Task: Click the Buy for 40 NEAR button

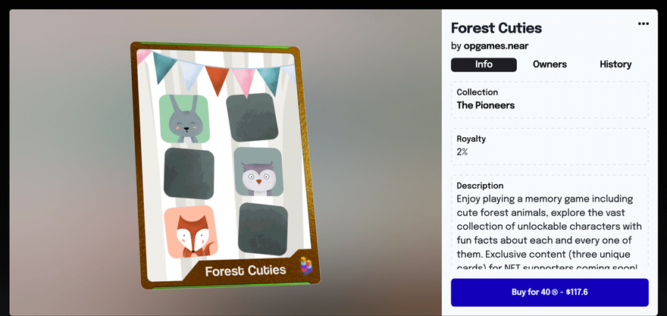Action: click(550, 292)
